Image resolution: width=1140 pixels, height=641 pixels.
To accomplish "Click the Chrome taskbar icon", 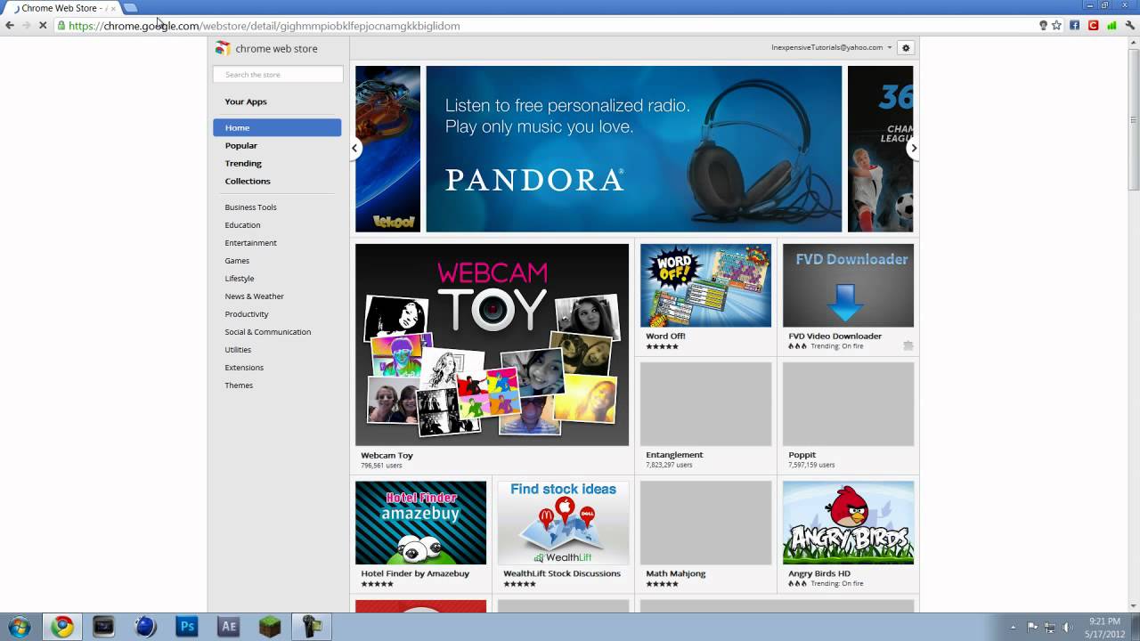I will pos(62,627).
